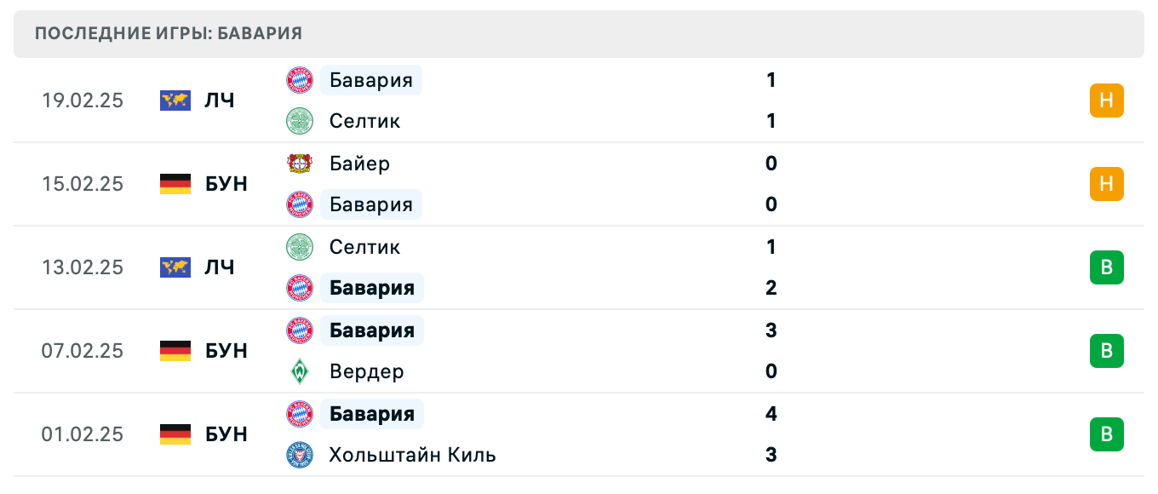Open the Хольштайн Киль team link
Viewport: 1158px width, 494px height.
click(412, 455)
